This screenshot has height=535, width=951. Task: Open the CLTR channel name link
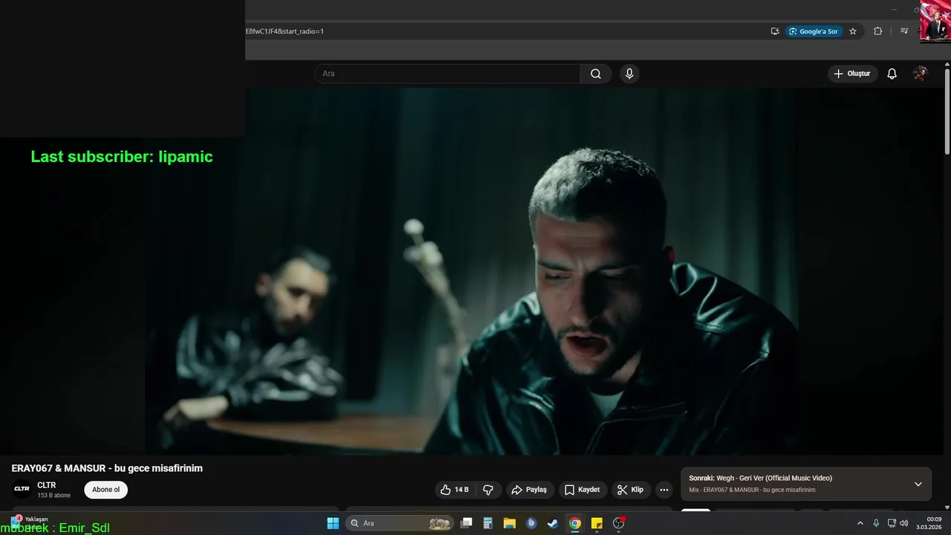pyautogui.click(x=47, y=485)
